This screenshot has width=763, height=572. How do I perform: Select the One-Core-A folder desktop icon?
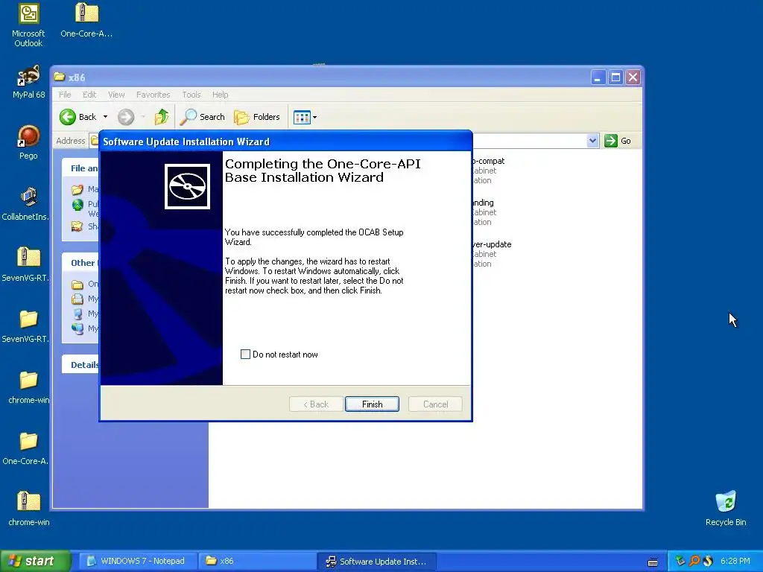25,448
